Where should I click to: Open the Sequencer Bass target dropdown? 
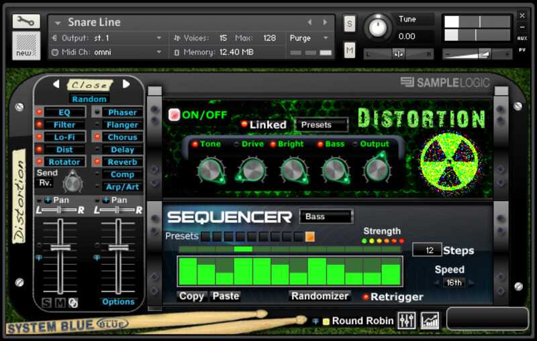pos(326,216)
